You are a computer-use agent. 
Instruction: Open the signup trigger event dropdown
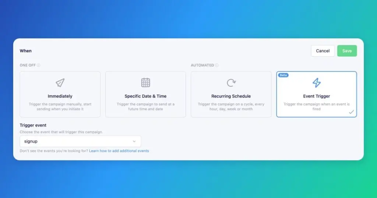point(80,141)
